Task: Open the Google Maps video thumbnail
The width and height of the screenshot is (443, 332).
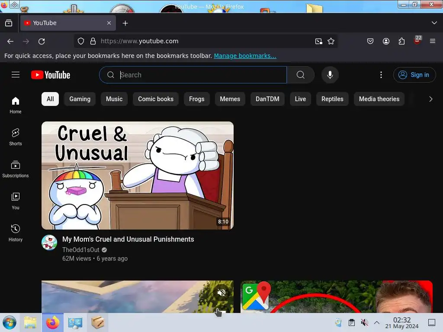Action: click(x=337, y=297)
